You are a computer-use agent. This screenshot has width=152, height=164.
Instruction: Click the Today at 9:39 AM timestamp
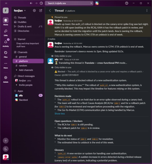[72, 60]
